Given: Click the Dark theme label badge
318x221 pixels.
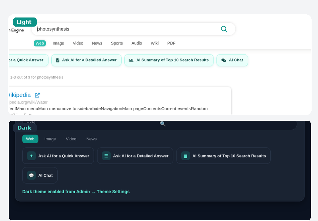Looking at the screenshot, I should coord(25,128).
